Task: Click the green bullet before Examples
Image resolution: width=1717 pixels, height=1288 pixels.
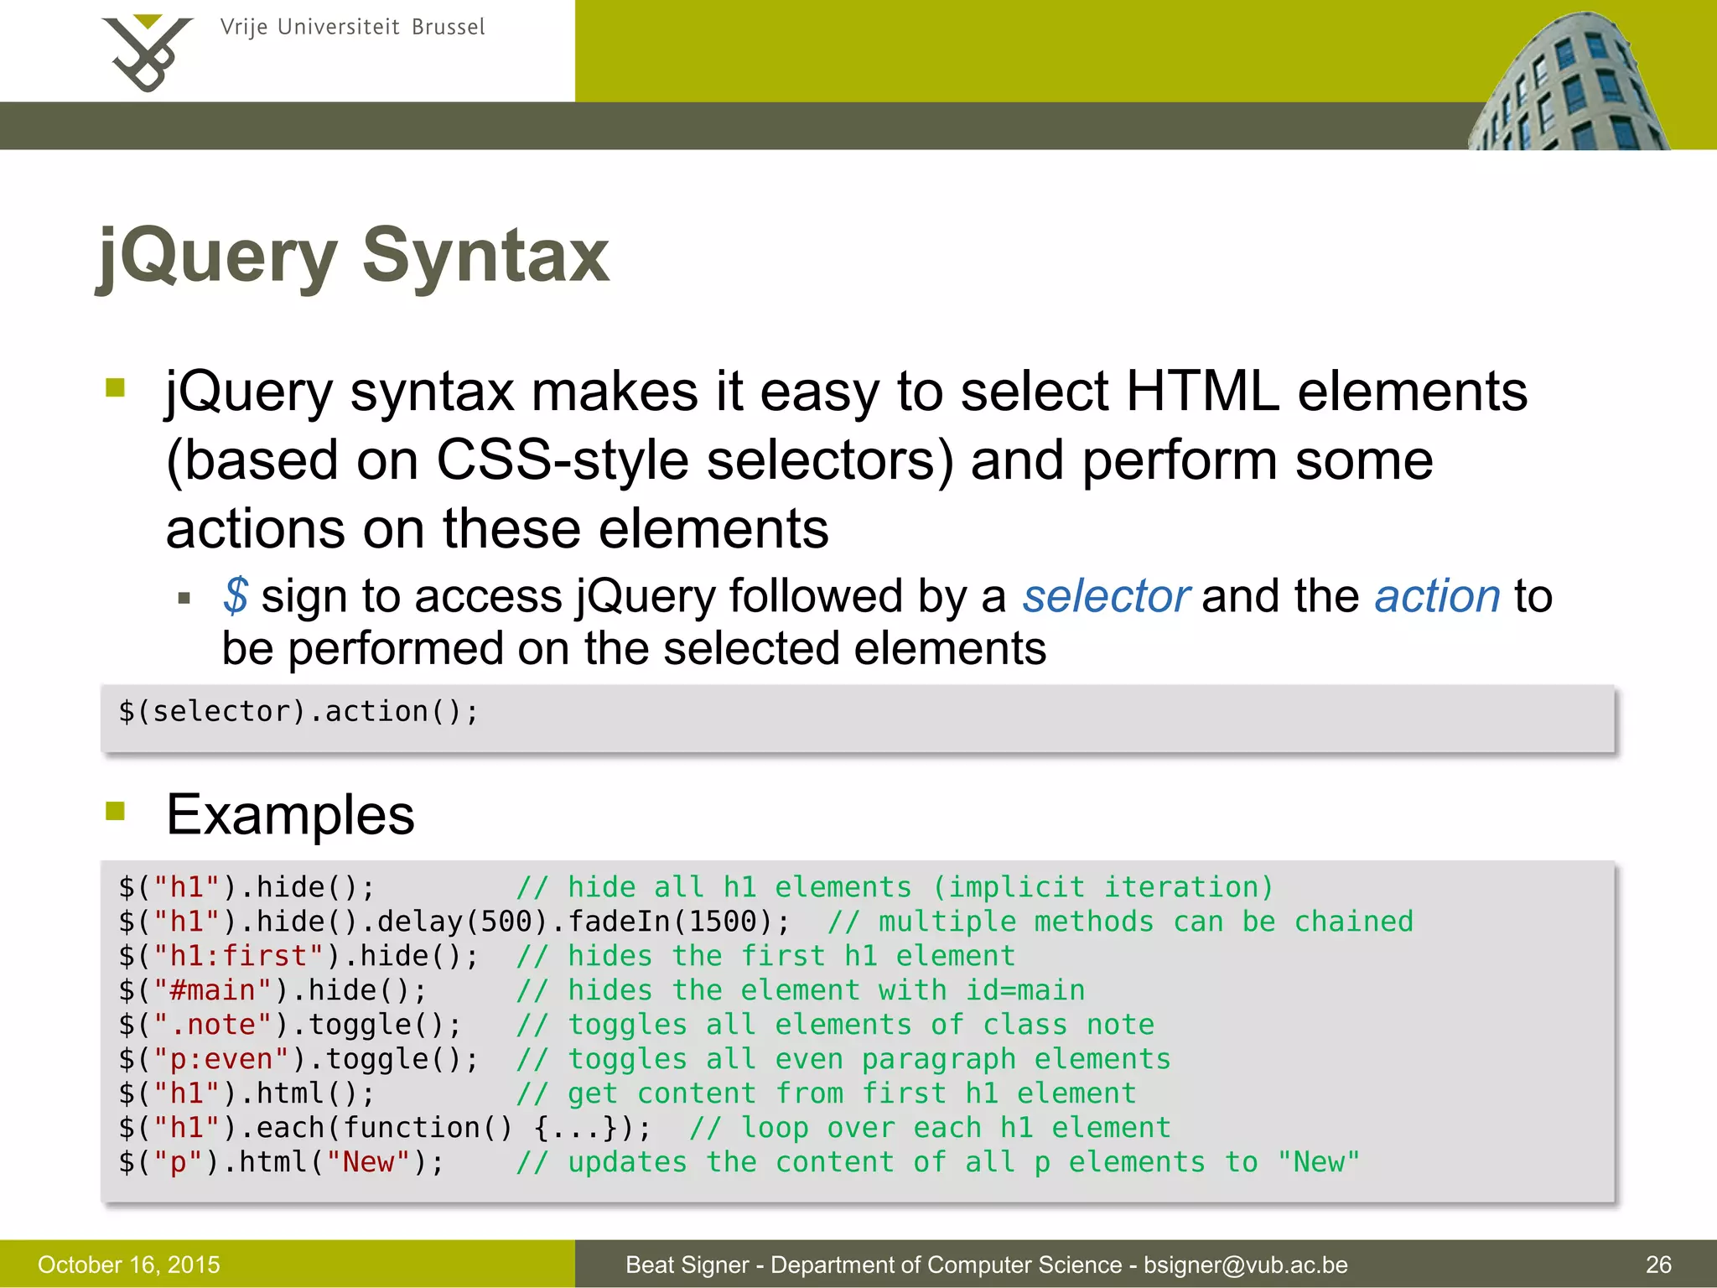Action: coord(116,811)
